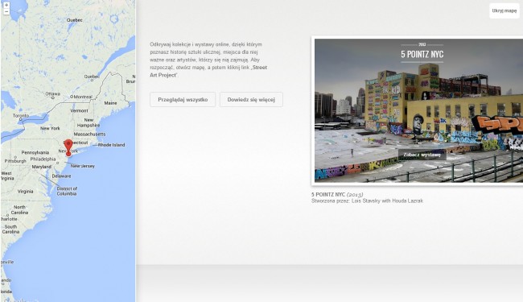Click Montreal city marker on map
523x302 pixels.
72,97
